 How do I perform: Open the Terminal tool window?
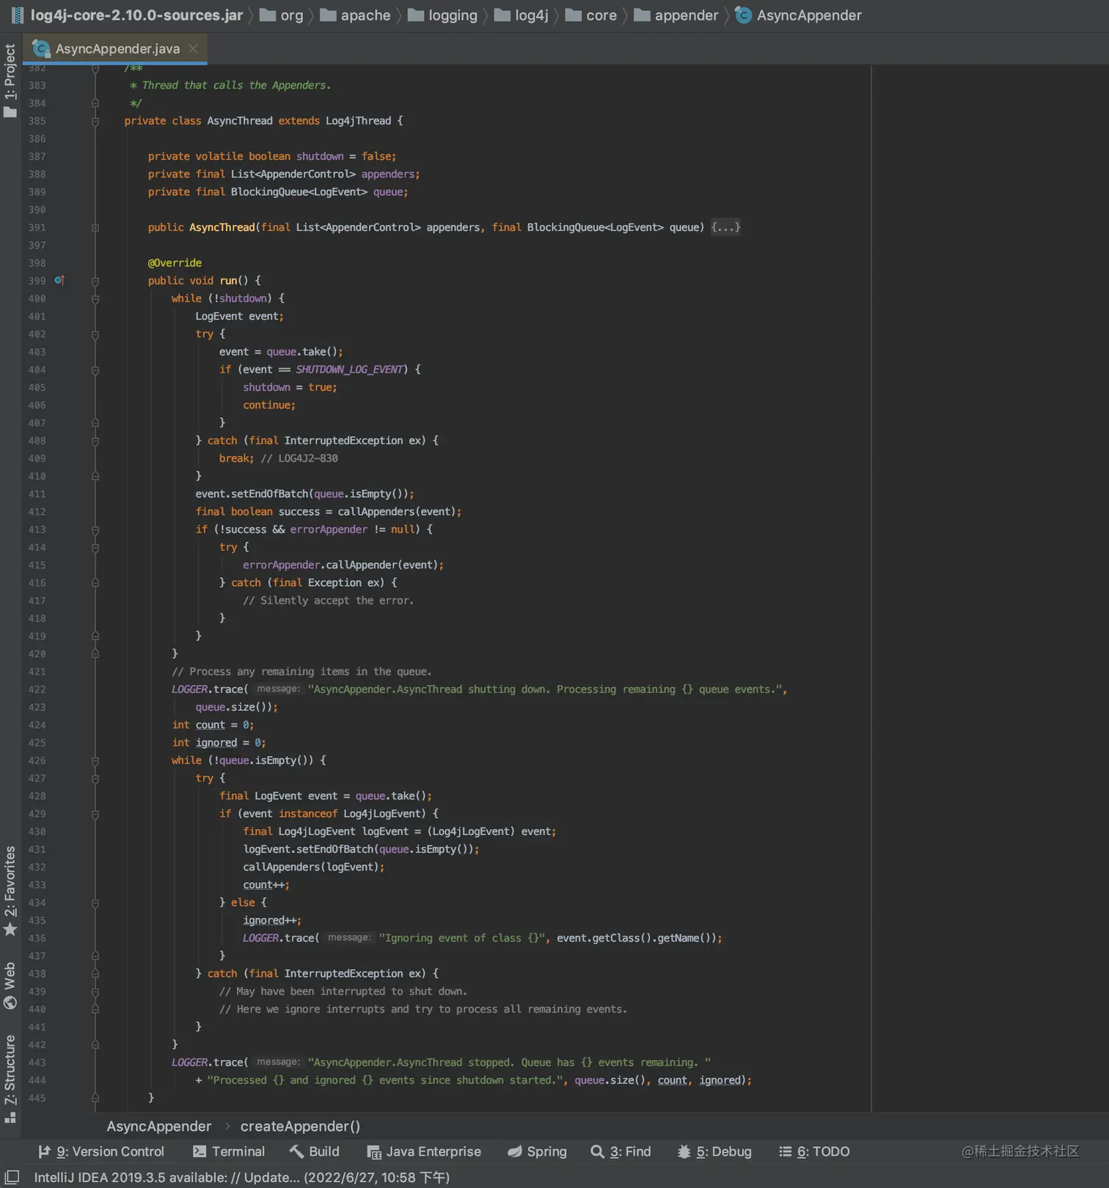229,1151
